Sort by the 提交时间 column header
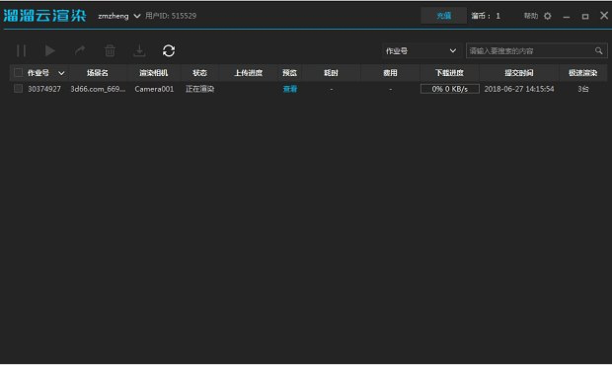 tap(519, 73)
